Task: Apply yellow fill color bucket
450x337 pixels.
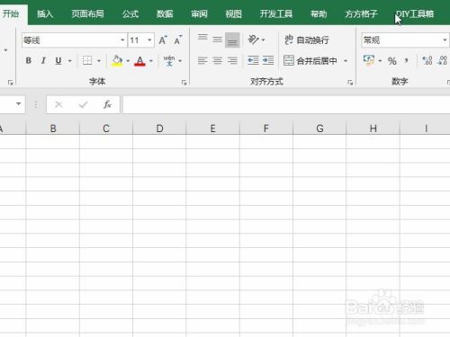Action: (117, 61)
